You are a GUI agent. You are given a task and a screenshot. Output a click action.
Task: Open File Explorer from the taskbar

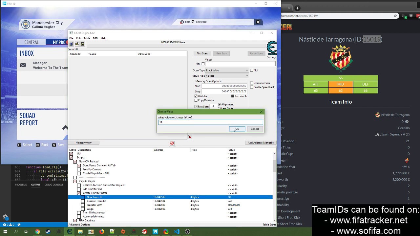click(80, 232)
